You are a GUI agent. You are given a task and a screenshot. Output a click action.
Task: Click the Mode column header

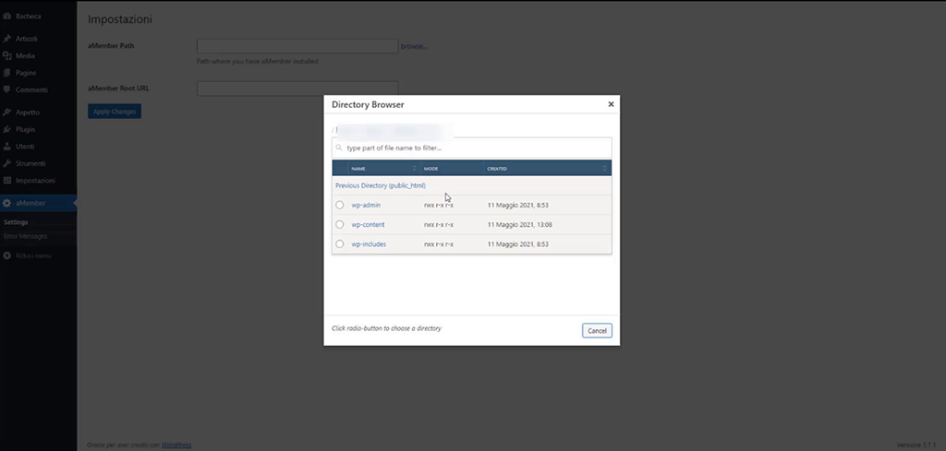(451, 169)
